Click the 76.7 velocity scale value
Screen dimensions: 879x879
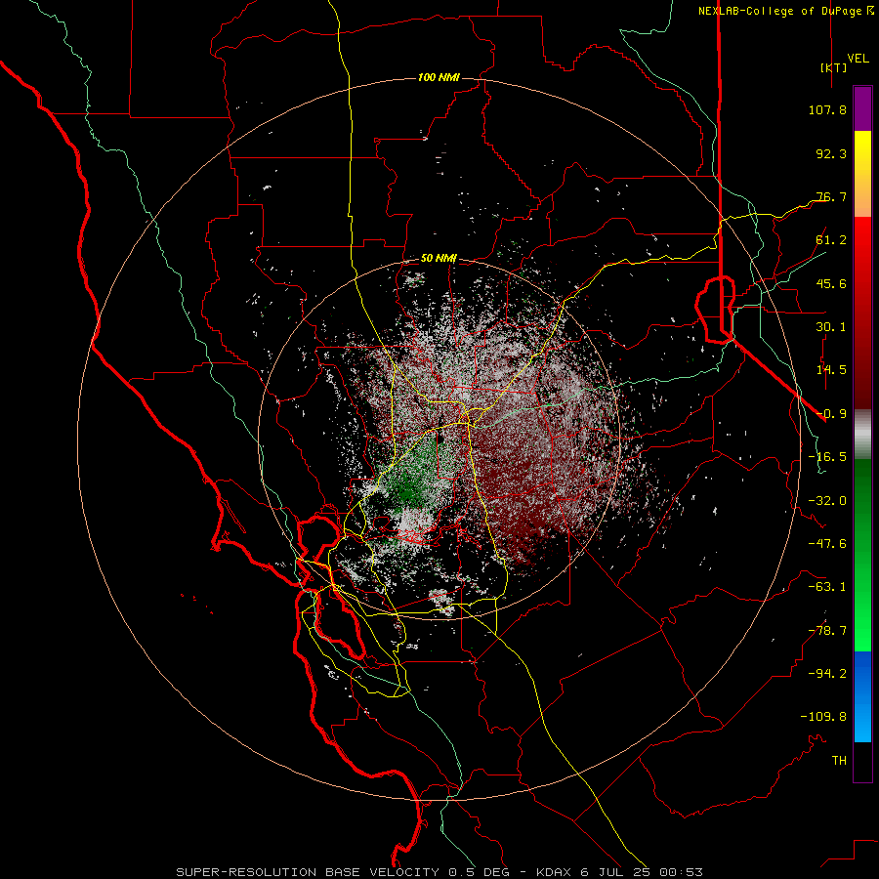pyautogui.click(x=831, y=196)
